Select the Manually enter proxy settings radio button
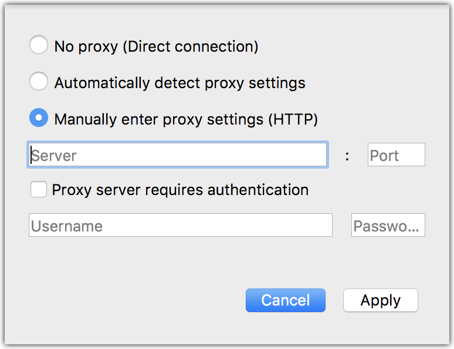This screenshot has height=349, width=454. [x=39, y=118]
